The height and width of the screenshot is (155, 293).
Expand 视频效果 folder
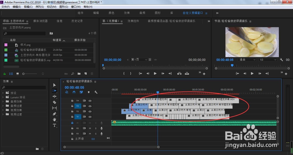tap(3, 110)
